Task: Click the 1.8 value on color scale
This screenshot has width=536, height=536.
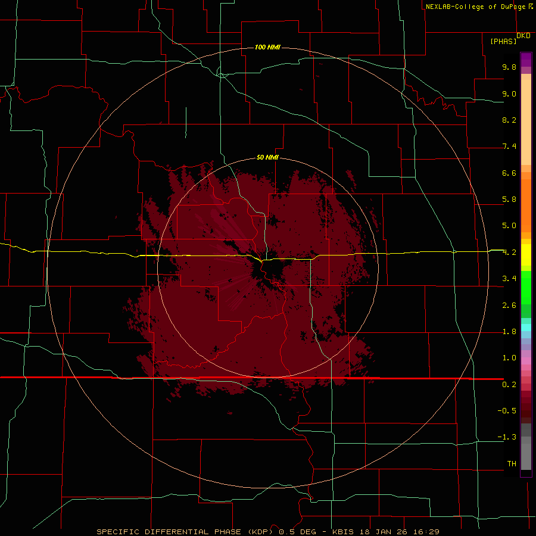Action: click(x=509, y=332)
